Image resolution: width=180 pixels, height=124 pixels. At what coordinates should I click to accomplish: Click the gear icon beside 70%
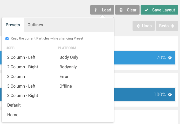170,58
